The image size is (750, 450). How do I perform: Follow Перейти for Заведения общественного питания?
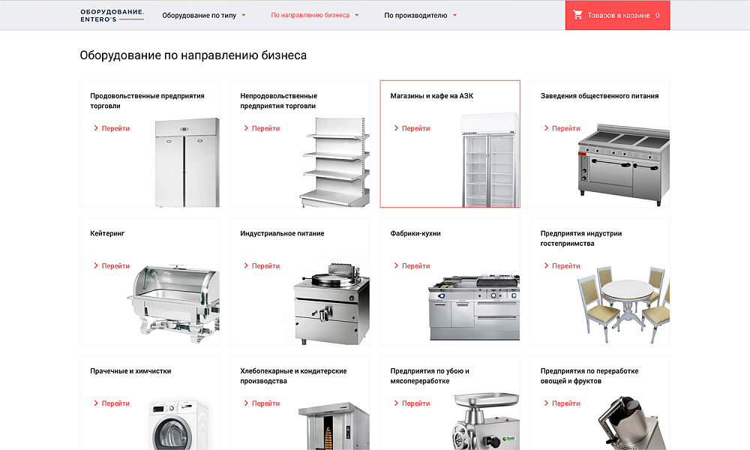(564, 127)
